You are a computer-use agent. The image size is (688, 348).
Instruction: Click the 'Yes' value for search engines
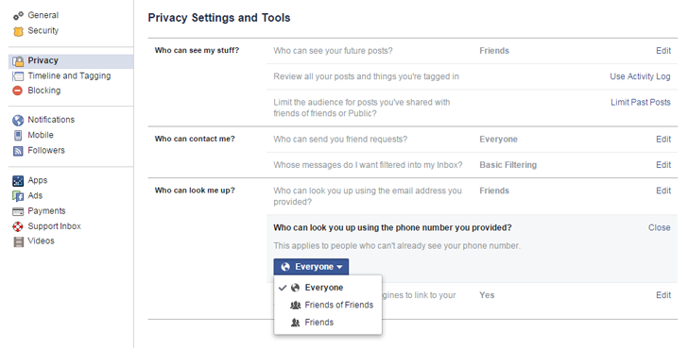(x=487, y=295)
